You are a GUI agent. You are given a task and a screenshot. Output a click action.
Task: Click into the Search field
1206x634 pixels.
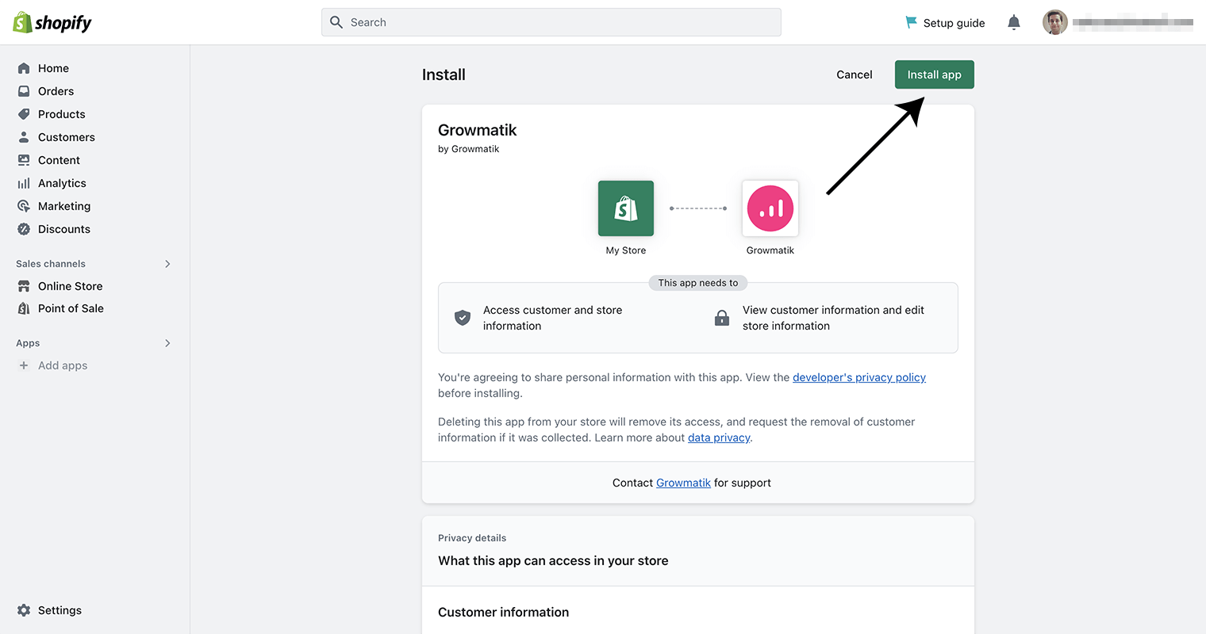coord(551,22)
